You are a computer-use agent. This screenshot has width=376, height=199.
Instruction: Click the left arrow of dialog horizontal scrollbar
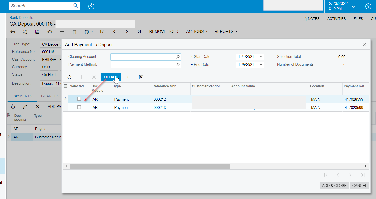[66, 166]
